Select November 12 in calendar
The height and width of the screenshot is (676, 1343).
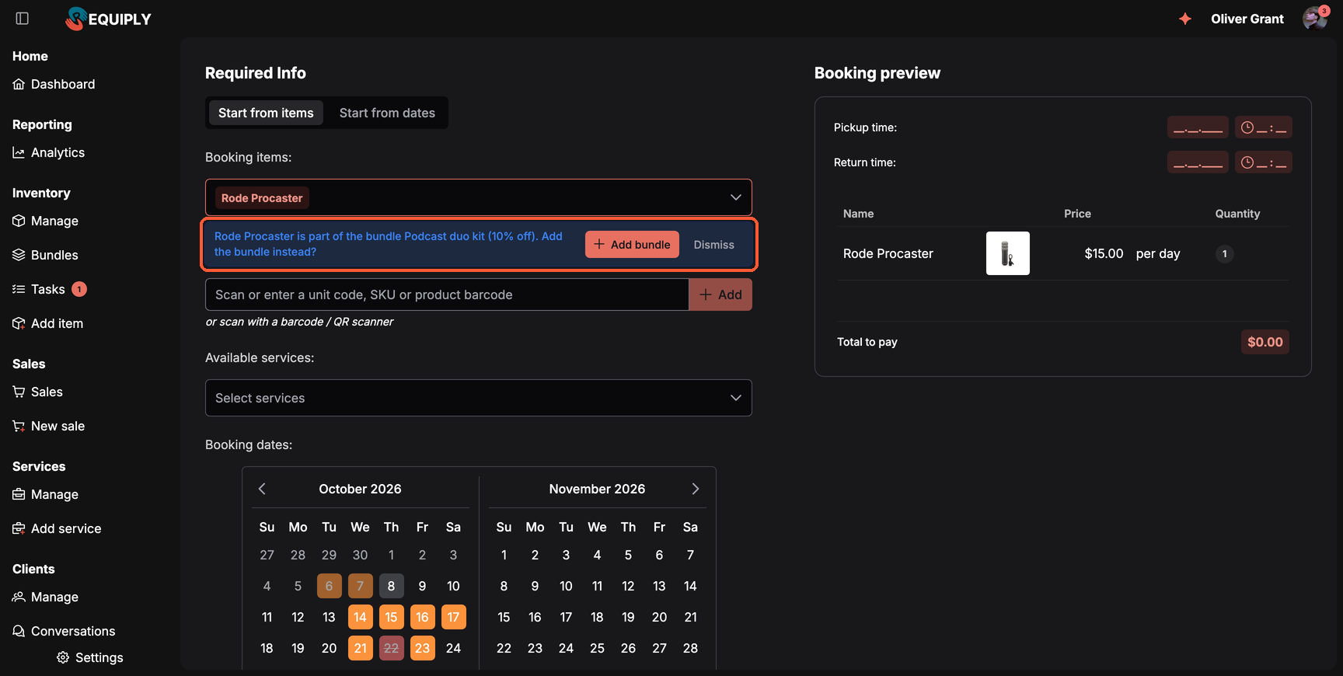tap(628, 586)
